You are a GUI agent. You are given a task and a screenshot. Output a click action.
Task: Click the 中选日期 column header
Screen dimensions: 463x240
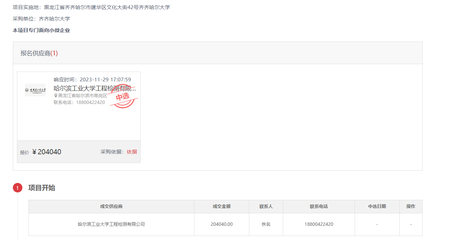click(377, 206)
